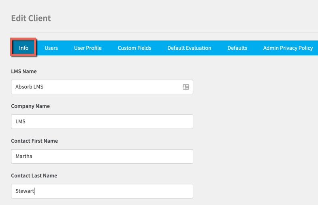Click empty space right of Edit Client heading
This screenshot has width=318, height=205.
[183, 18]
